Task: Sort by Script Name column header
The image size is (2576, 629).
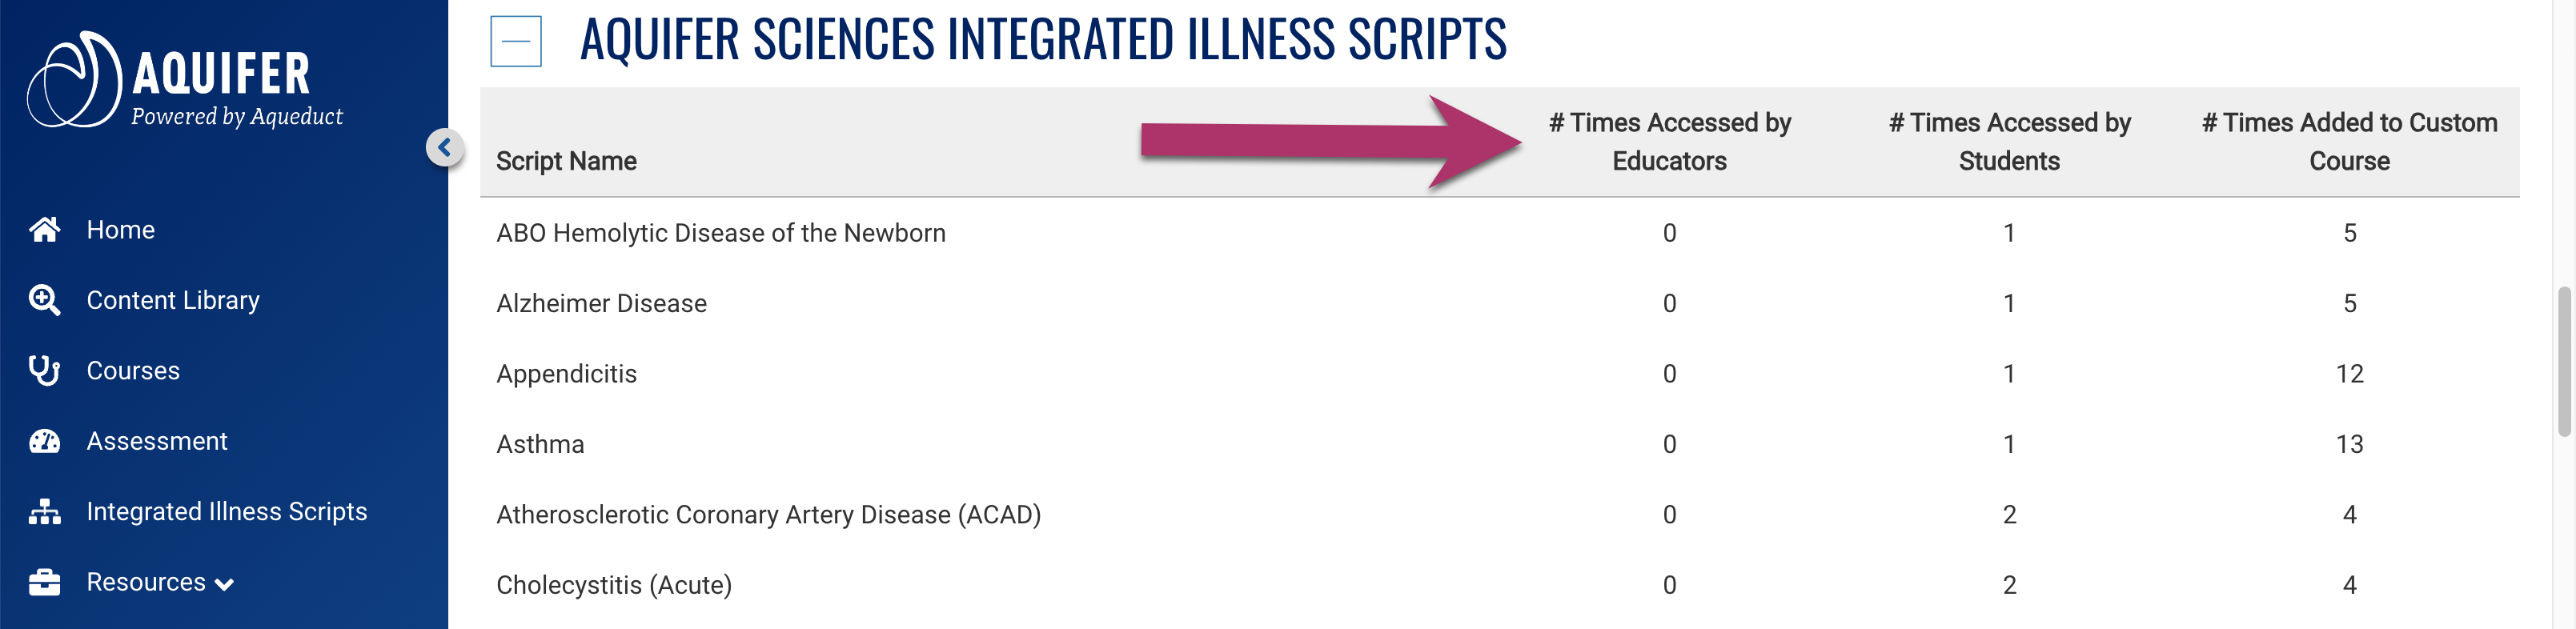Action: point(566,161)
